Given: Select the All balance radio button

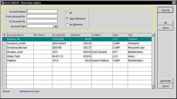Looking at the screenshot, I should 67,13.
